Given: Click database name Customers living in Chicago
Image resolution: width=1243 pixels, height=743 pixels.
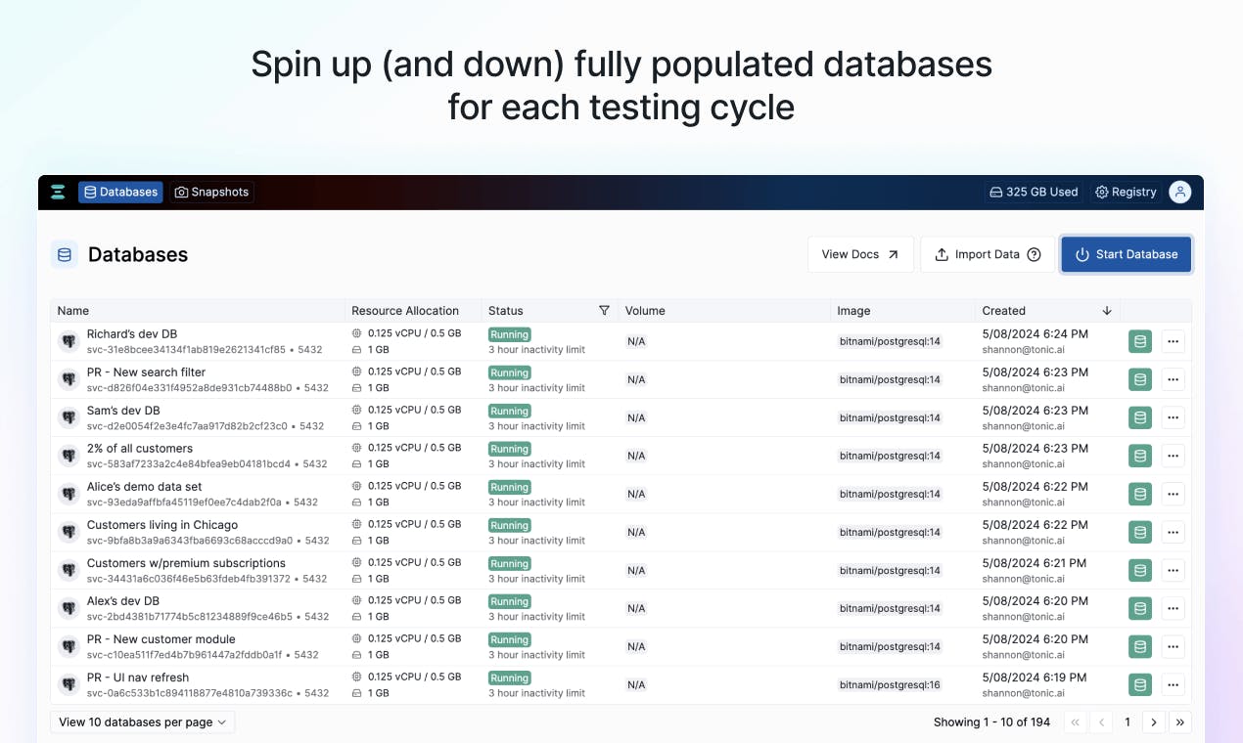Looking at the screenshot, I should [x=162, y=525].
